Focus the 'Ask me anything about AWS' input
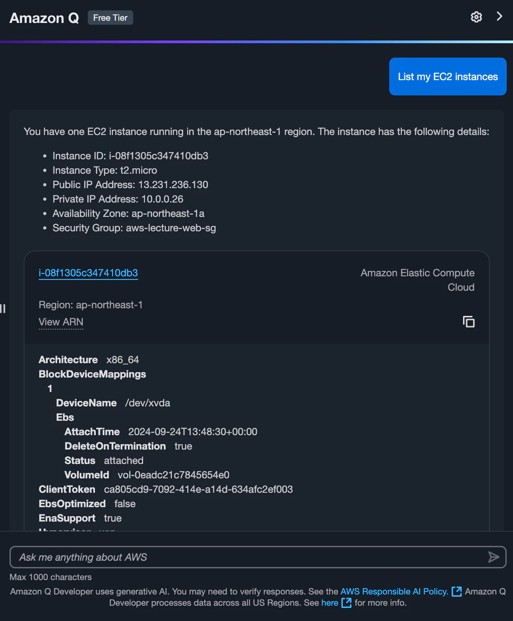Viewport: 513px width, 621px height. tap(258, 557)
